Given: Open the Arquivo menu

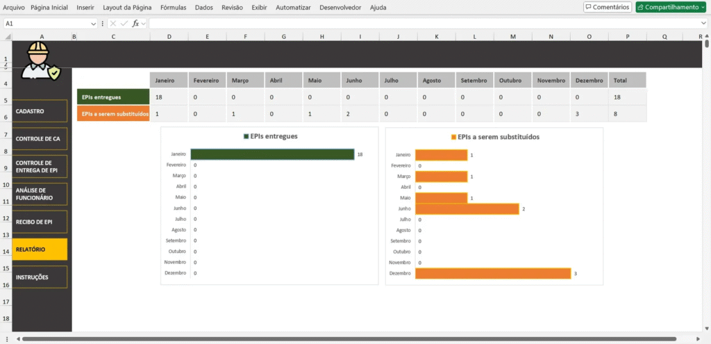Looking at the screenshot, I should [x=14, y=8].
